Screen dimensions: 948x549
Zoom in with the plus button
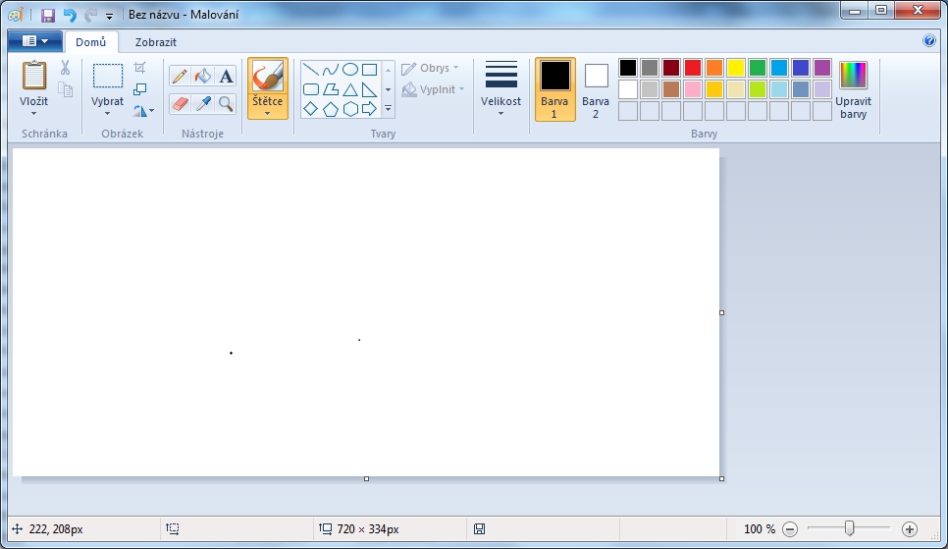pyautogui.click(x=910, y=529)
